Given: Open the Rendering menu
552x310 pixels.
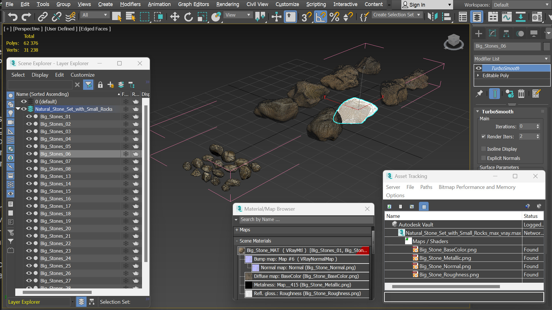Looking at the screenshot, I should [228, 4].
